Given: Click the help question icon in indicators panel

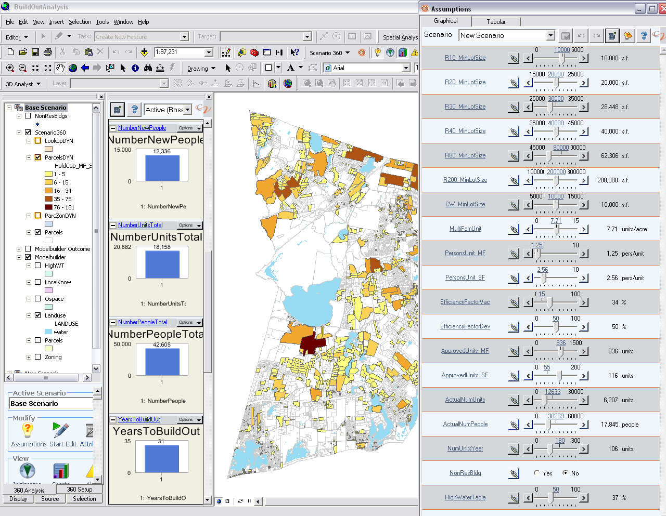Looking at the screenshot, I should point(135,109).
